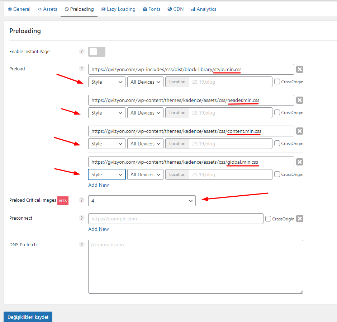Check CrossOrigin for header.min.css preload
337x322 pixels.
[277, 113]
